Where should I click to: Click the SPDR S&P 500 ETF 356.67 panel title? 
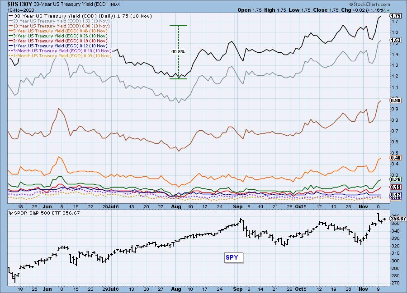point(47,213)
